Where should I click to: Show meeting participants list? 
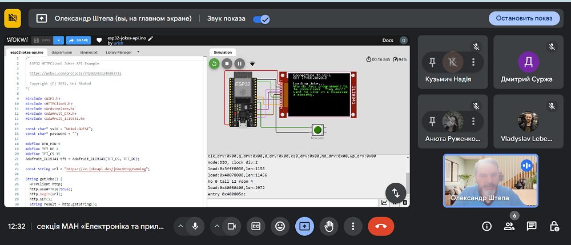tap(509, 226)
